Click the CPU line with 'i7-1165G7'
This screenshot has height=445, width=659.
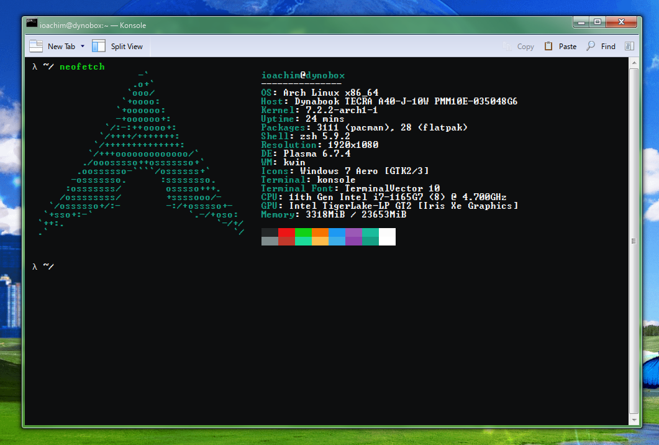[x=384, y=197]
